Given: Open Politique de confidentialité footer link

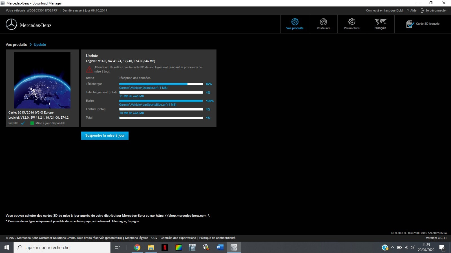Looking at the screenshot, I should tap(217, 238).
